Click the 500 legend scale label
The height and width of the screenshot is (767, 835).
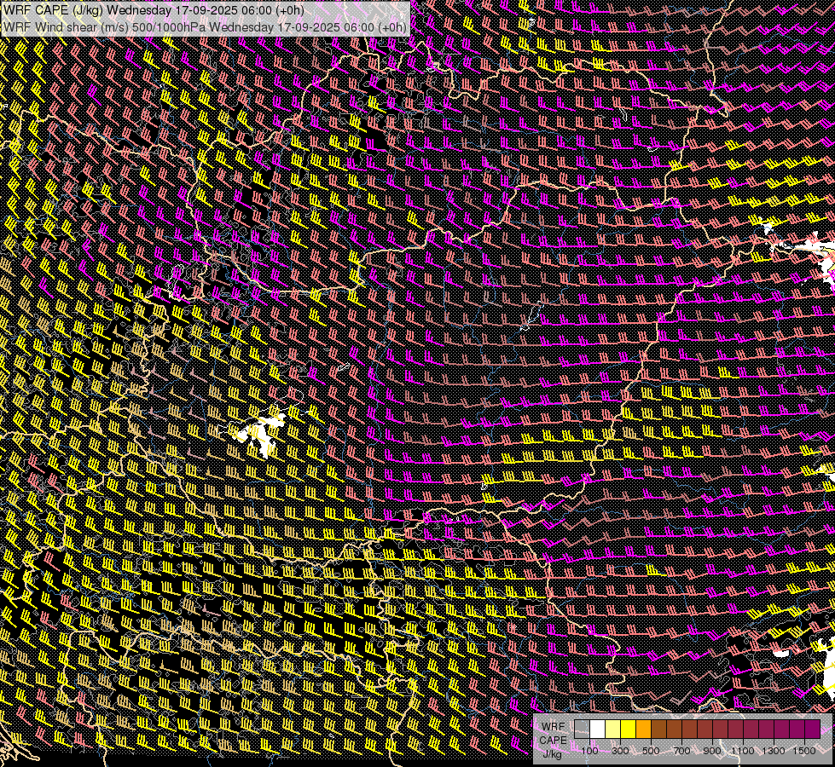point(651,751)
